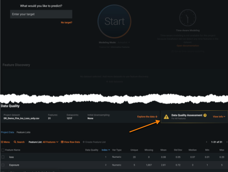
Task: Sort by Data Quality column header
Action: pos(92,150)
